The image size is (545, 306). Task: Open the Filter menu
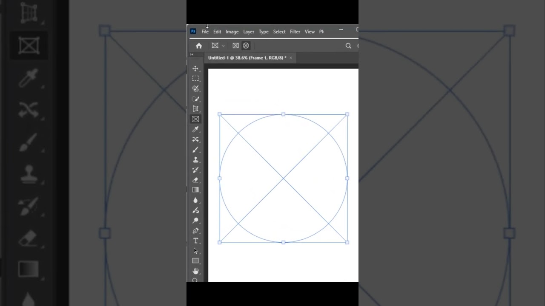[295, 31]
